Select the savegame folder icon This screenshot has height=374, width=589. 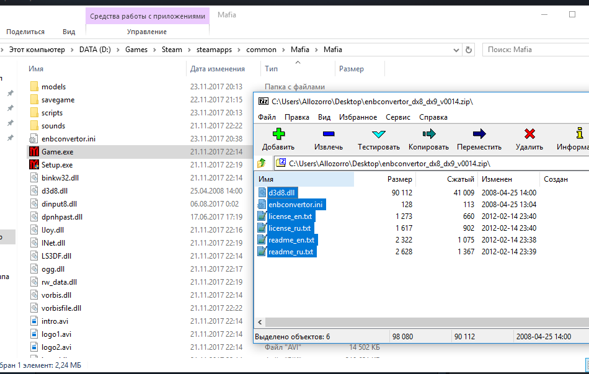[x=34, y=100]
